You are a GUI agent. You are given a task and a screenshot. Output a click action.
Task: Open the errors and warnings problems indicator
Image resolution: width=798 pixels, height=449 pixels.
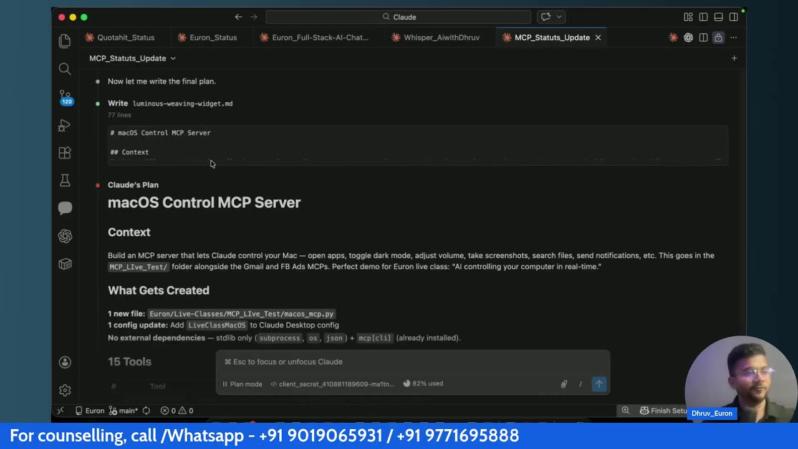pyautogui.click(x=177, y=410)
